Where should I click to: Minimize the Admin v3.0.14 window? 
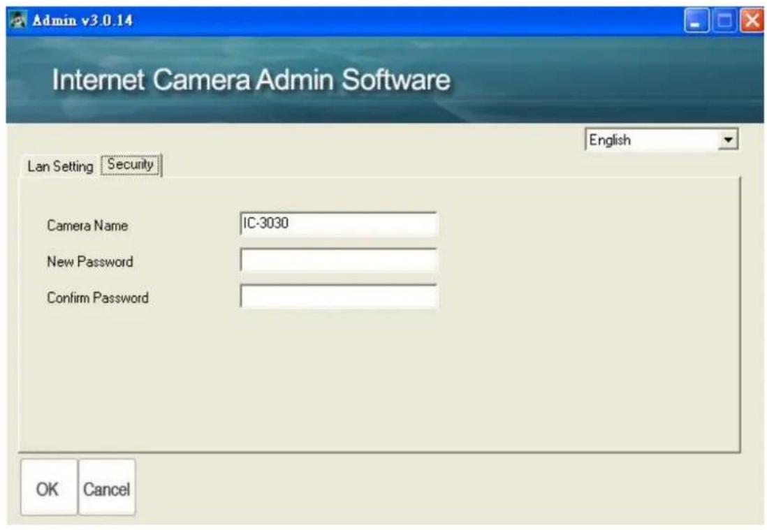(x=696, y=21)
